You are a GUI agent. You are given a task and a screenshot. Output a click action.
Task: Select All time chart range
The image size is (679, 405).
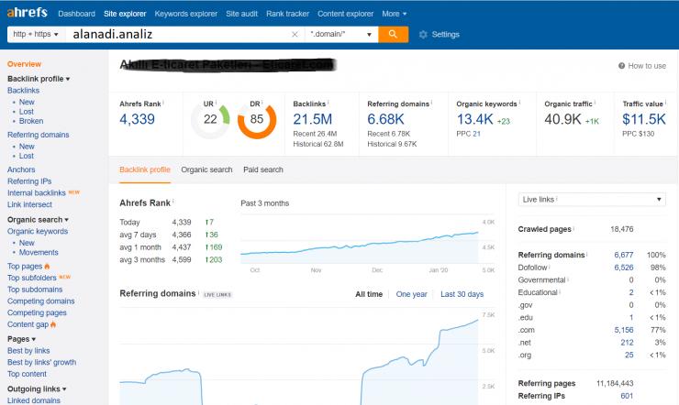tap(369, 294)
